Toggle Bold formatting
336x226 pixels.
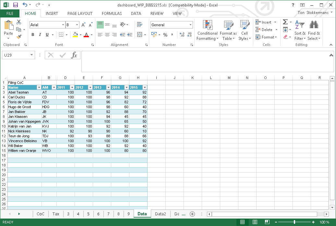tap(33, 34)
